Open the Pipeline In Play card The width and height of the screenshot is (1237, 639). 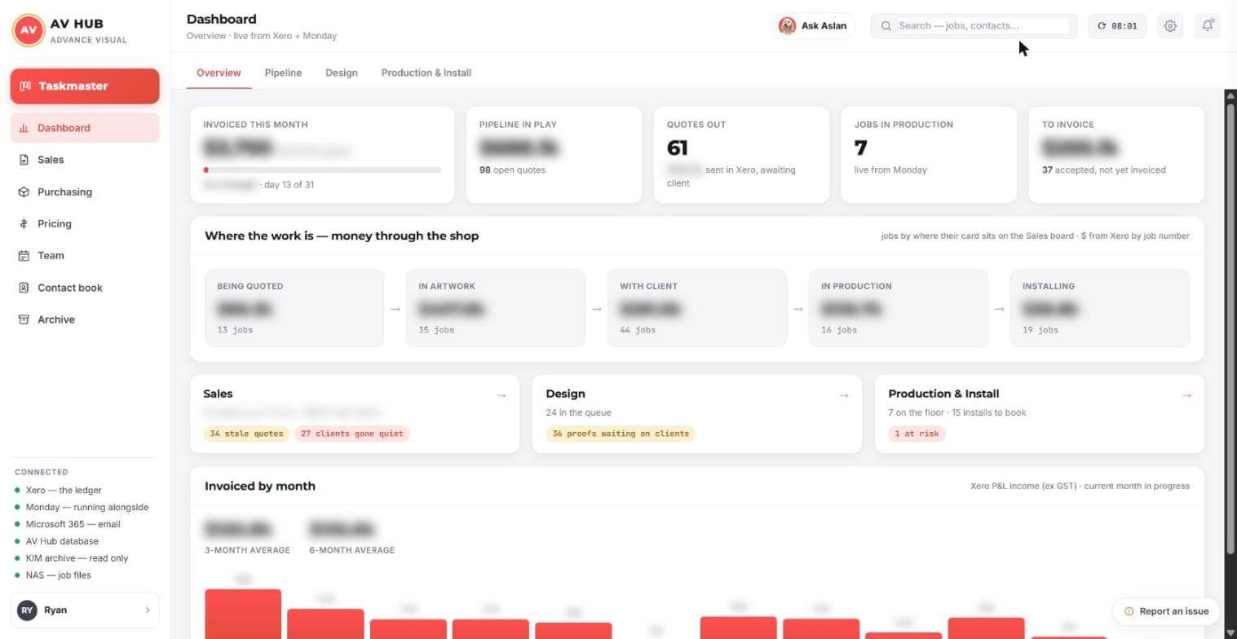[554, 155]
